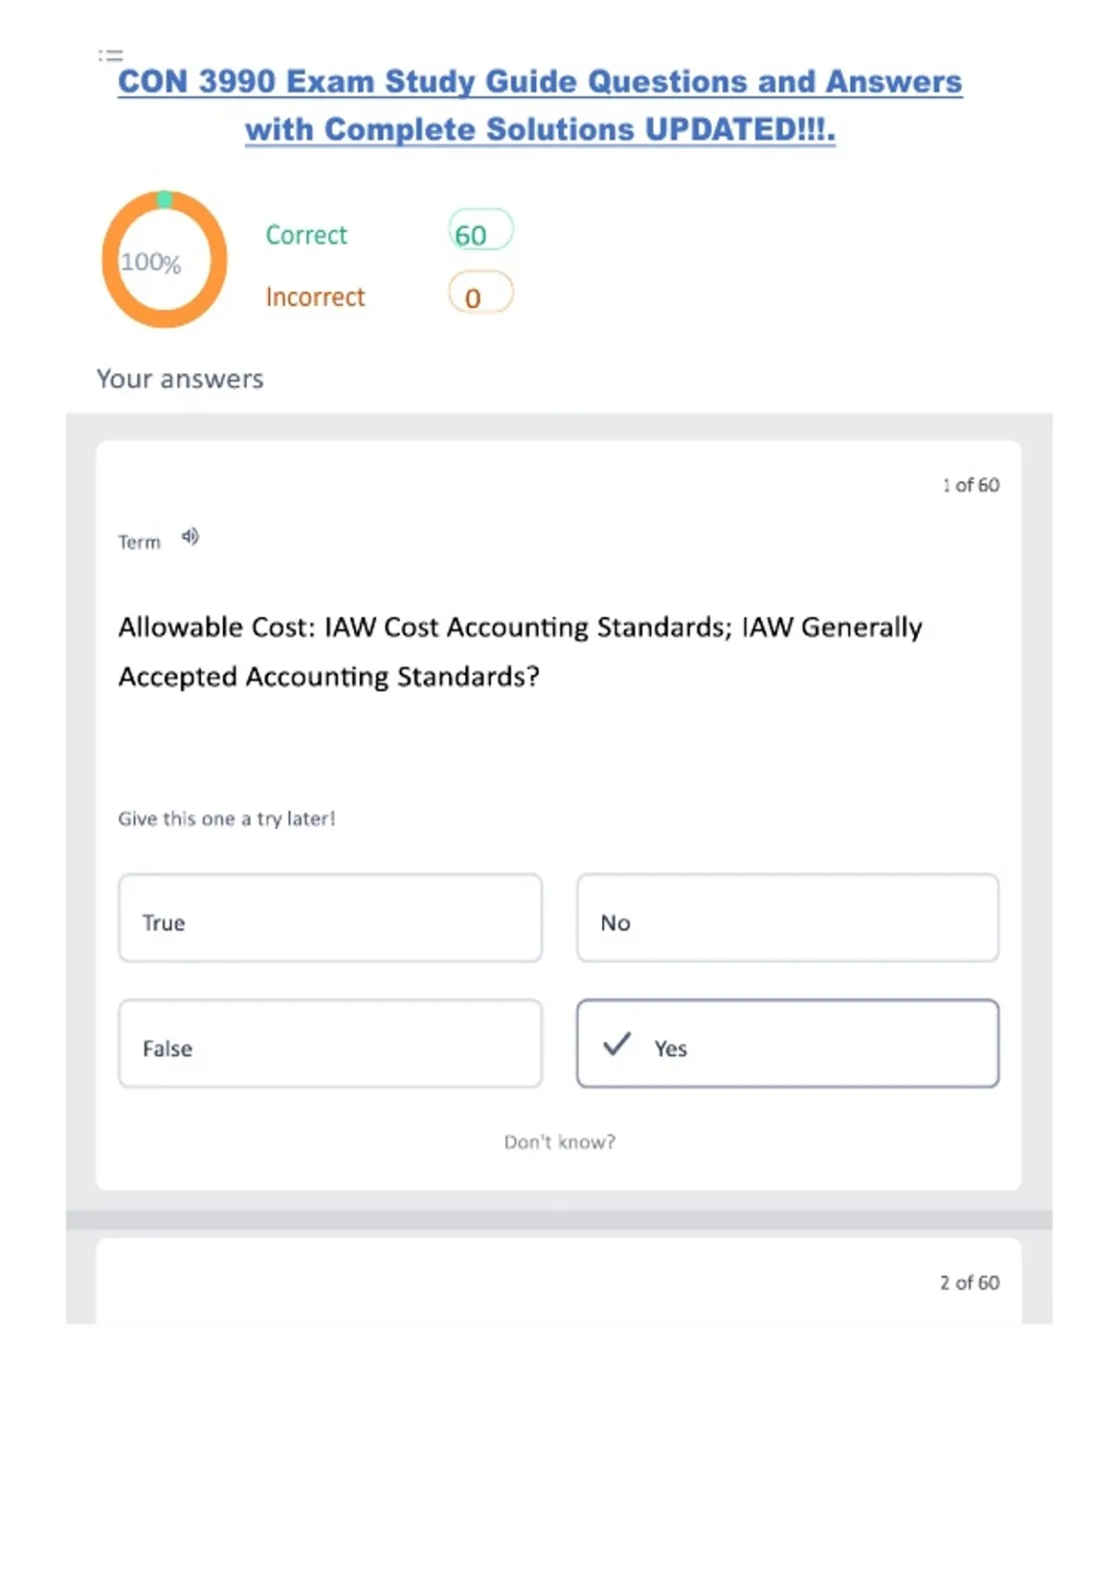Select the True answer option

tap(330, 918)
